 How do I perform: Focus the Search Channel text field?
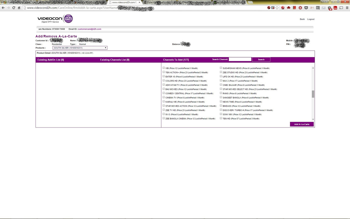(240, 59)
